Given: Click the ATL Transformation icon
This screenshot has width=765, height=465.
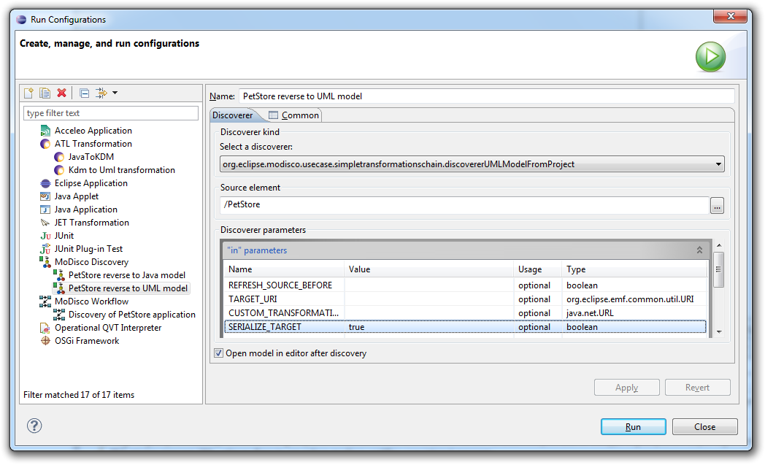Looking at the screenshot, I should 45,144.
